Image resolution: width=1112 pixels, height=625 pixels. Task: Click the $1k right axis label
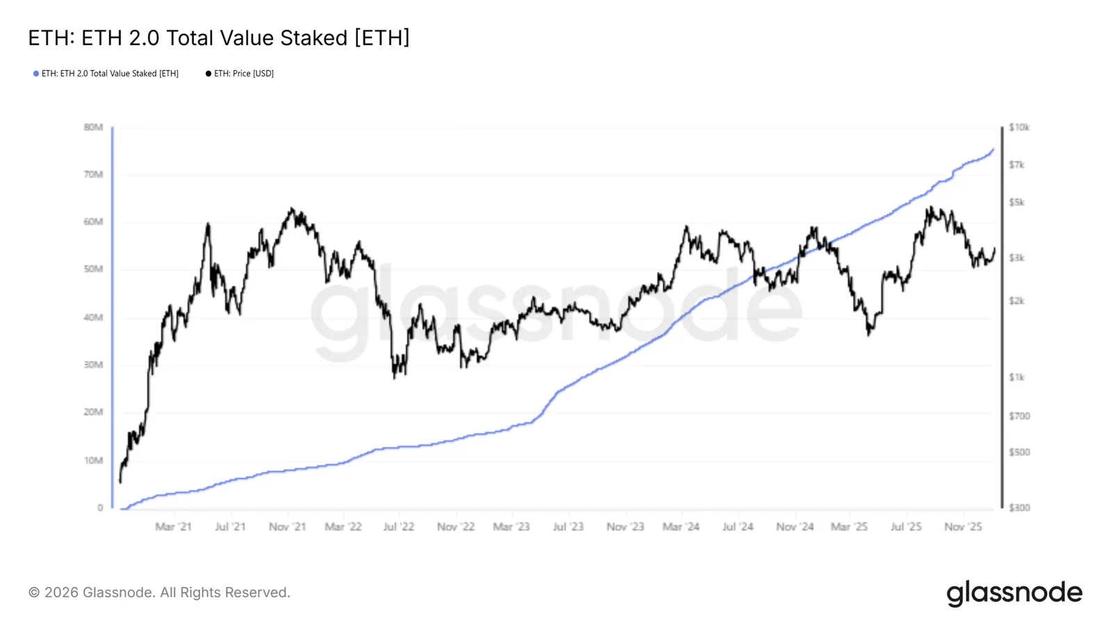[x=1017, y=377]
